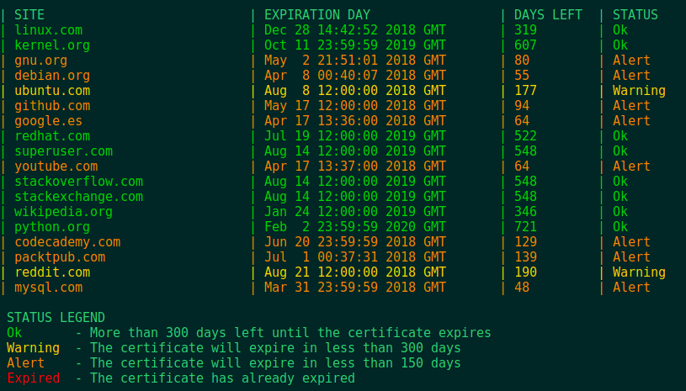Click the Warning status for reddit.com
The height and width of the screenshot is (391, 686).
pyautogui.click(x=639, y=272)
